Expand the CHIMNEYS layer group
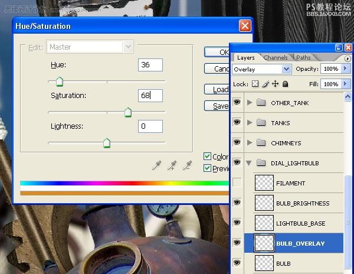 tap(250, 142)
